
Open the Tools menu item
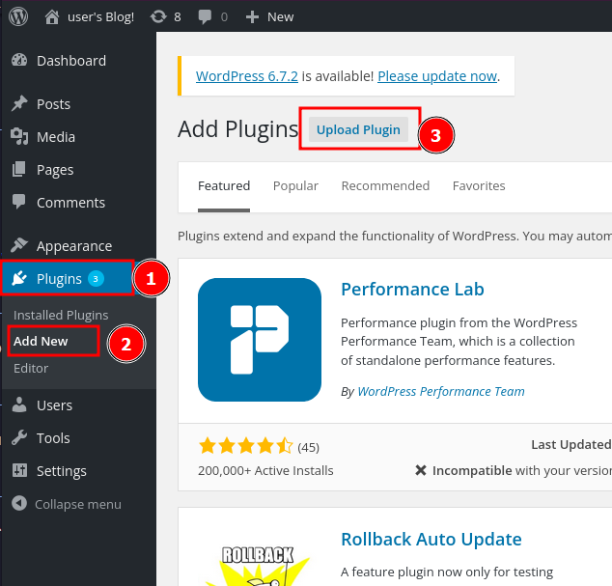(53, 438)
